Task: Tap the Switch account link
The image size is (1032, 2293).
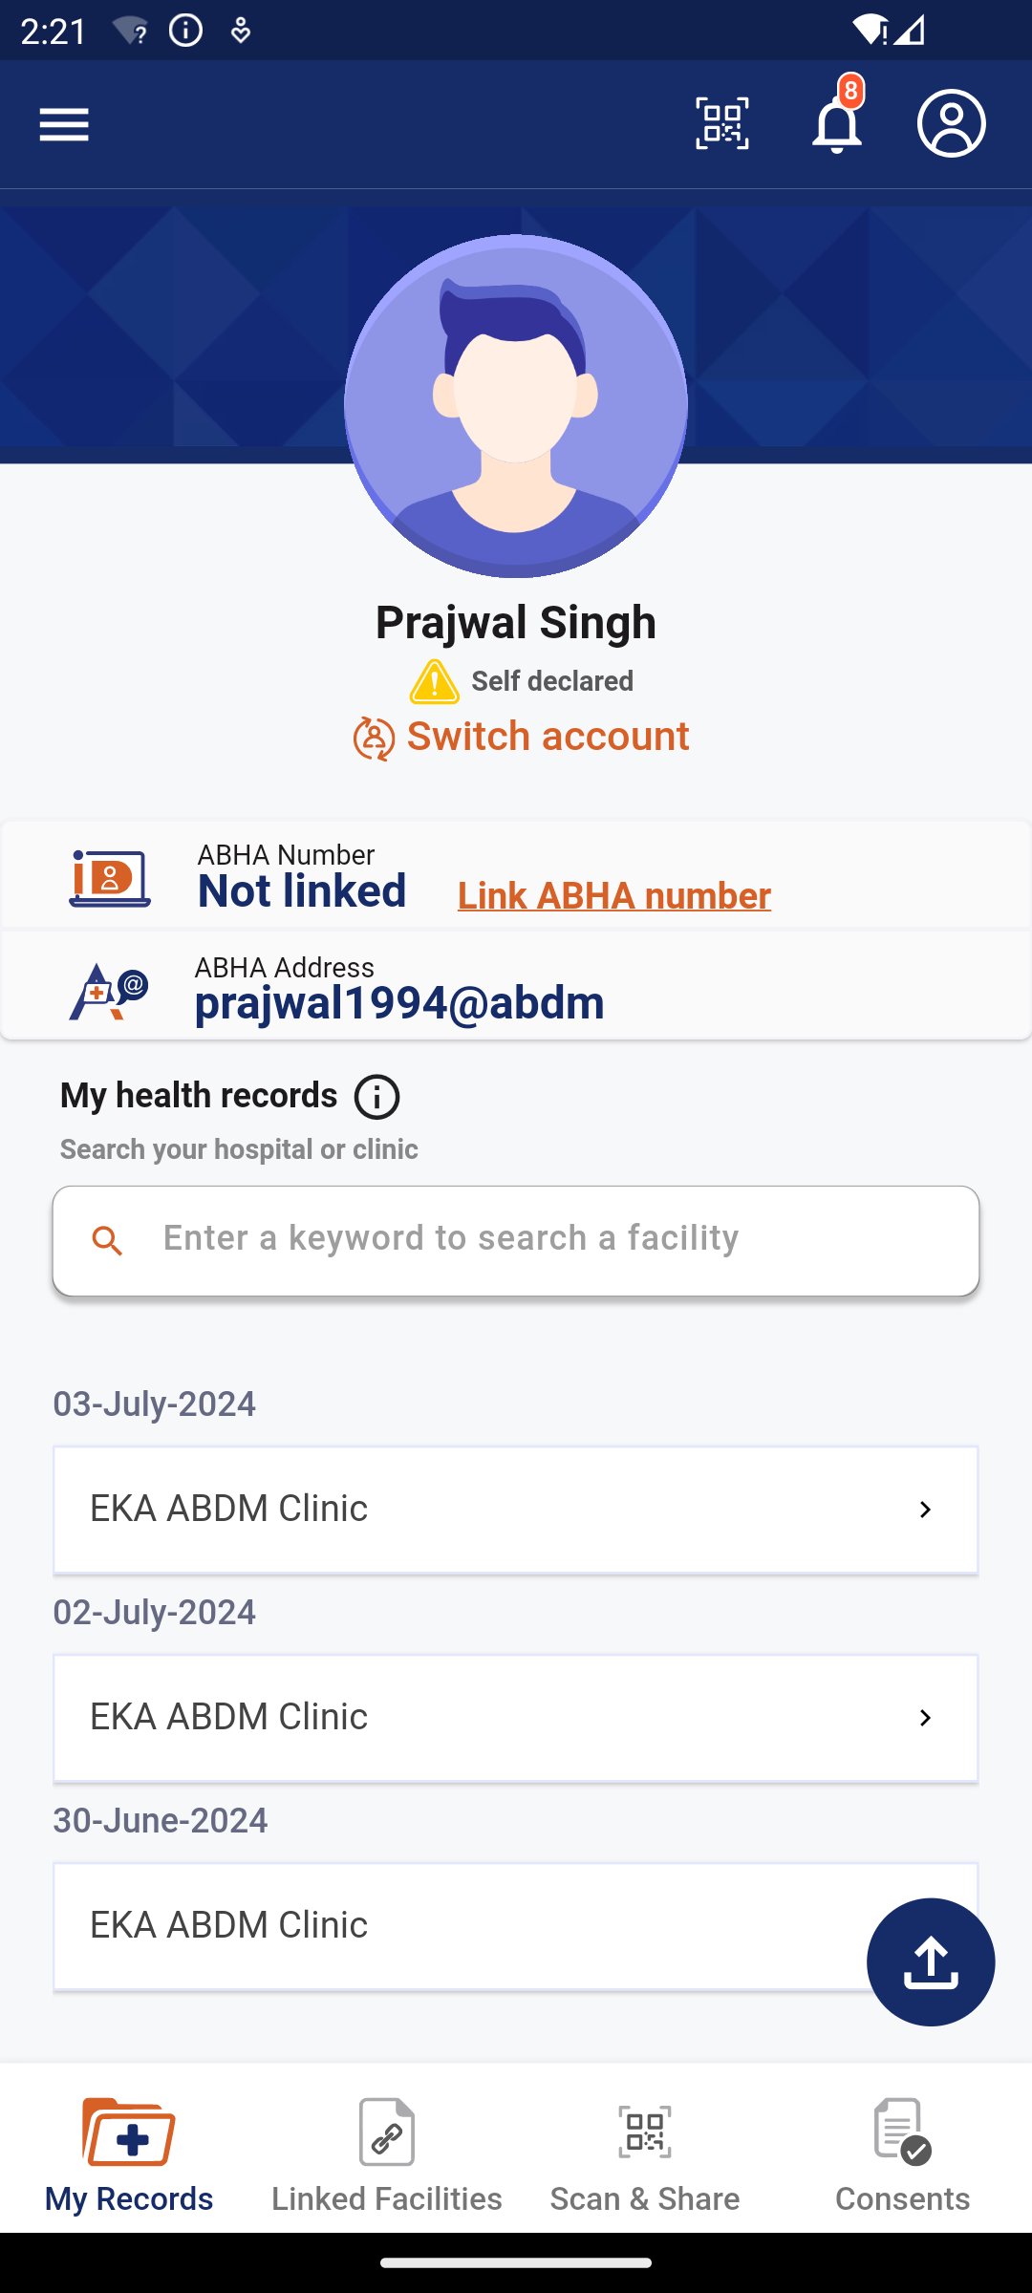Action: tap(522, 738)
